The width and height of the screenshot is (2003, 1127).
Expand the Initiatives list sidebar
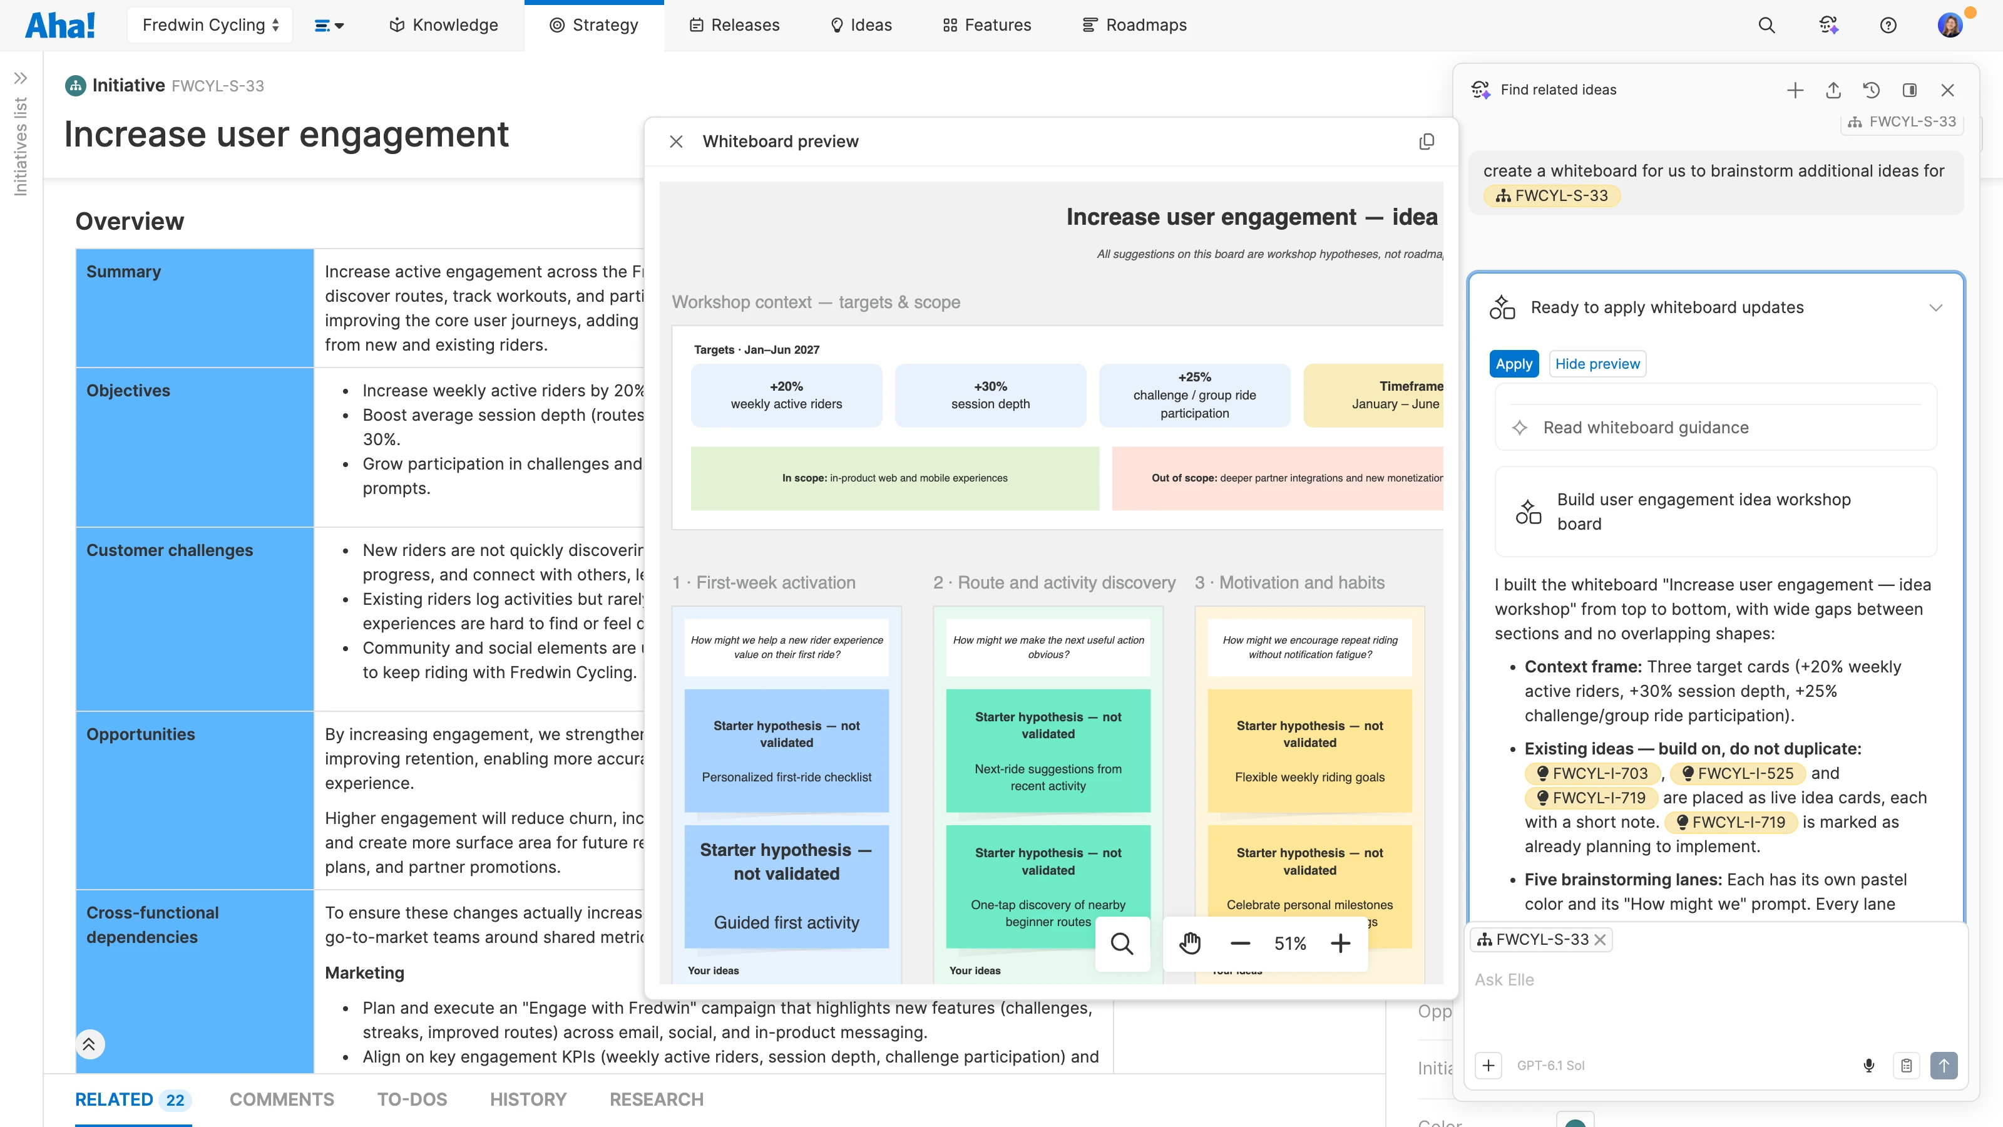pyautogui.click(x=21, y=78)
